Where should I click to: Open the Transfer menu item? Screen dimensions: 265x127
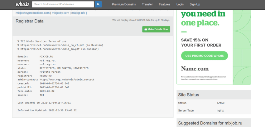pyautogui.click(x=147, y=4)
